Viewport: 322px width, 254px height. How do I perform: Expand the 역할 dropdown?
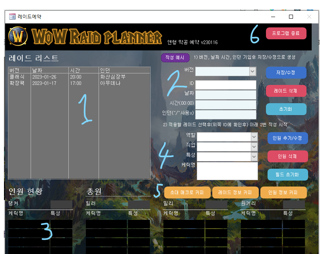254,137
